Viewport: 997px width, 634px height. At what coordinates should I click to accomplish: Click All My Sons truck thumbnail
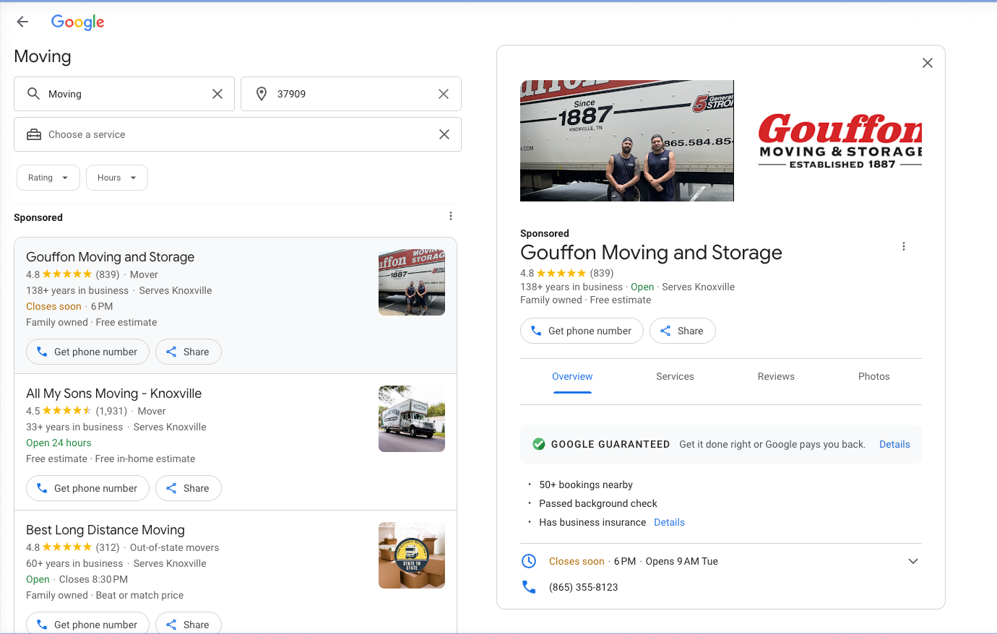click(x=412, y=419)
